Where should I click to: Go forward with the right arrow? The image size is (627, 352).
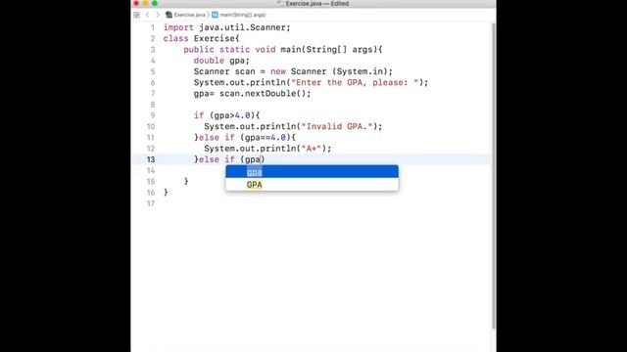click(x=158, y=15)
